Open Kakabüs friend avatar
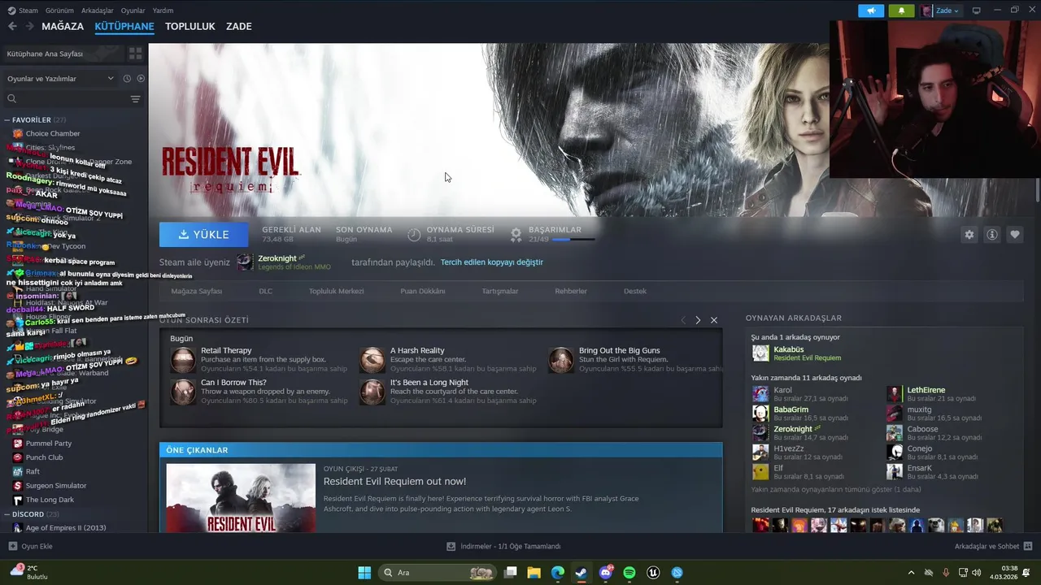The height and width of the screenshot is (585, 1041). (x=760, y=353)
